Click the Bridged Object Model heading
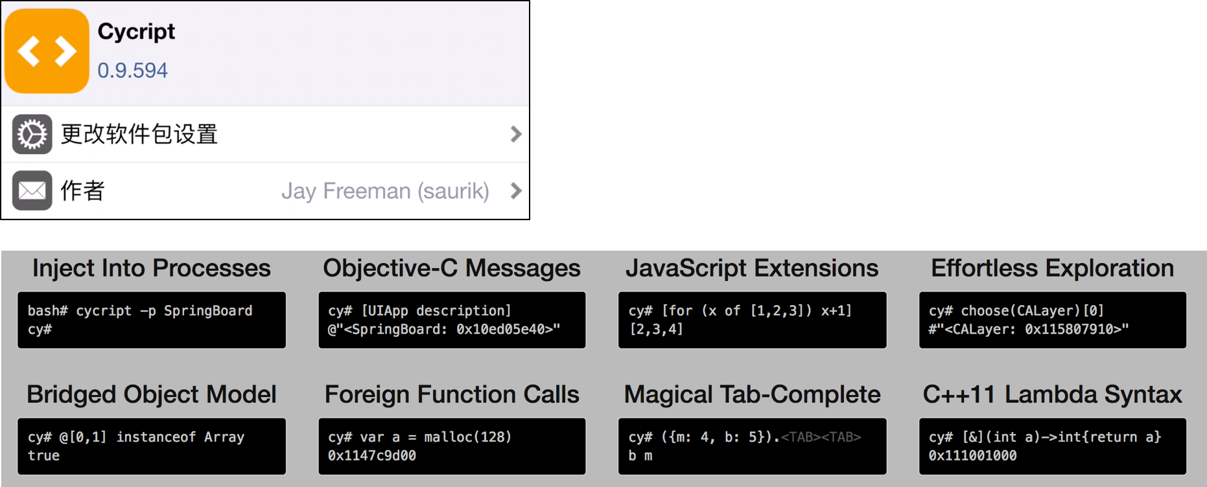 (x=152, y=394)
